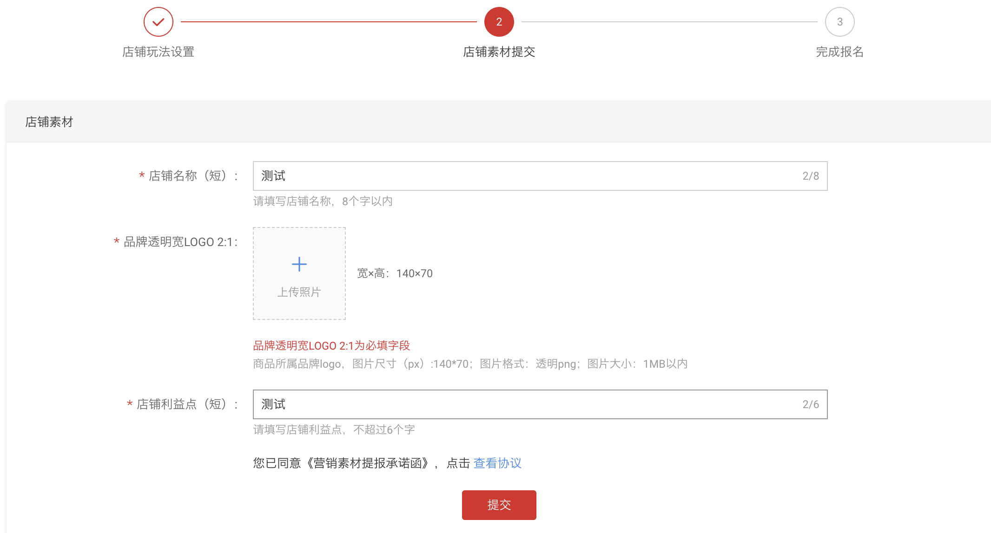The height and width of the screenshot is (533, 991).
Task: Click the 店铺素材 section header
Action: pos(49,122)
